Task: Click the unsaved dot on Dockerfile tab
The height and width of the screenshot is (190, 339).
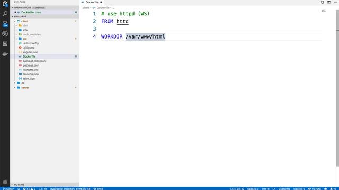Action: tap(101, 2)
